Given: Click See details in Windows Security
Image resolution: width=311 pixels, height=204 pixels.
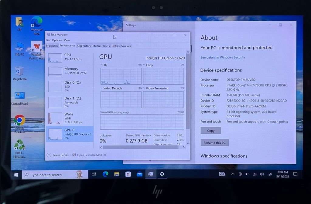Looking at the screenshot, I should point(223,57).
